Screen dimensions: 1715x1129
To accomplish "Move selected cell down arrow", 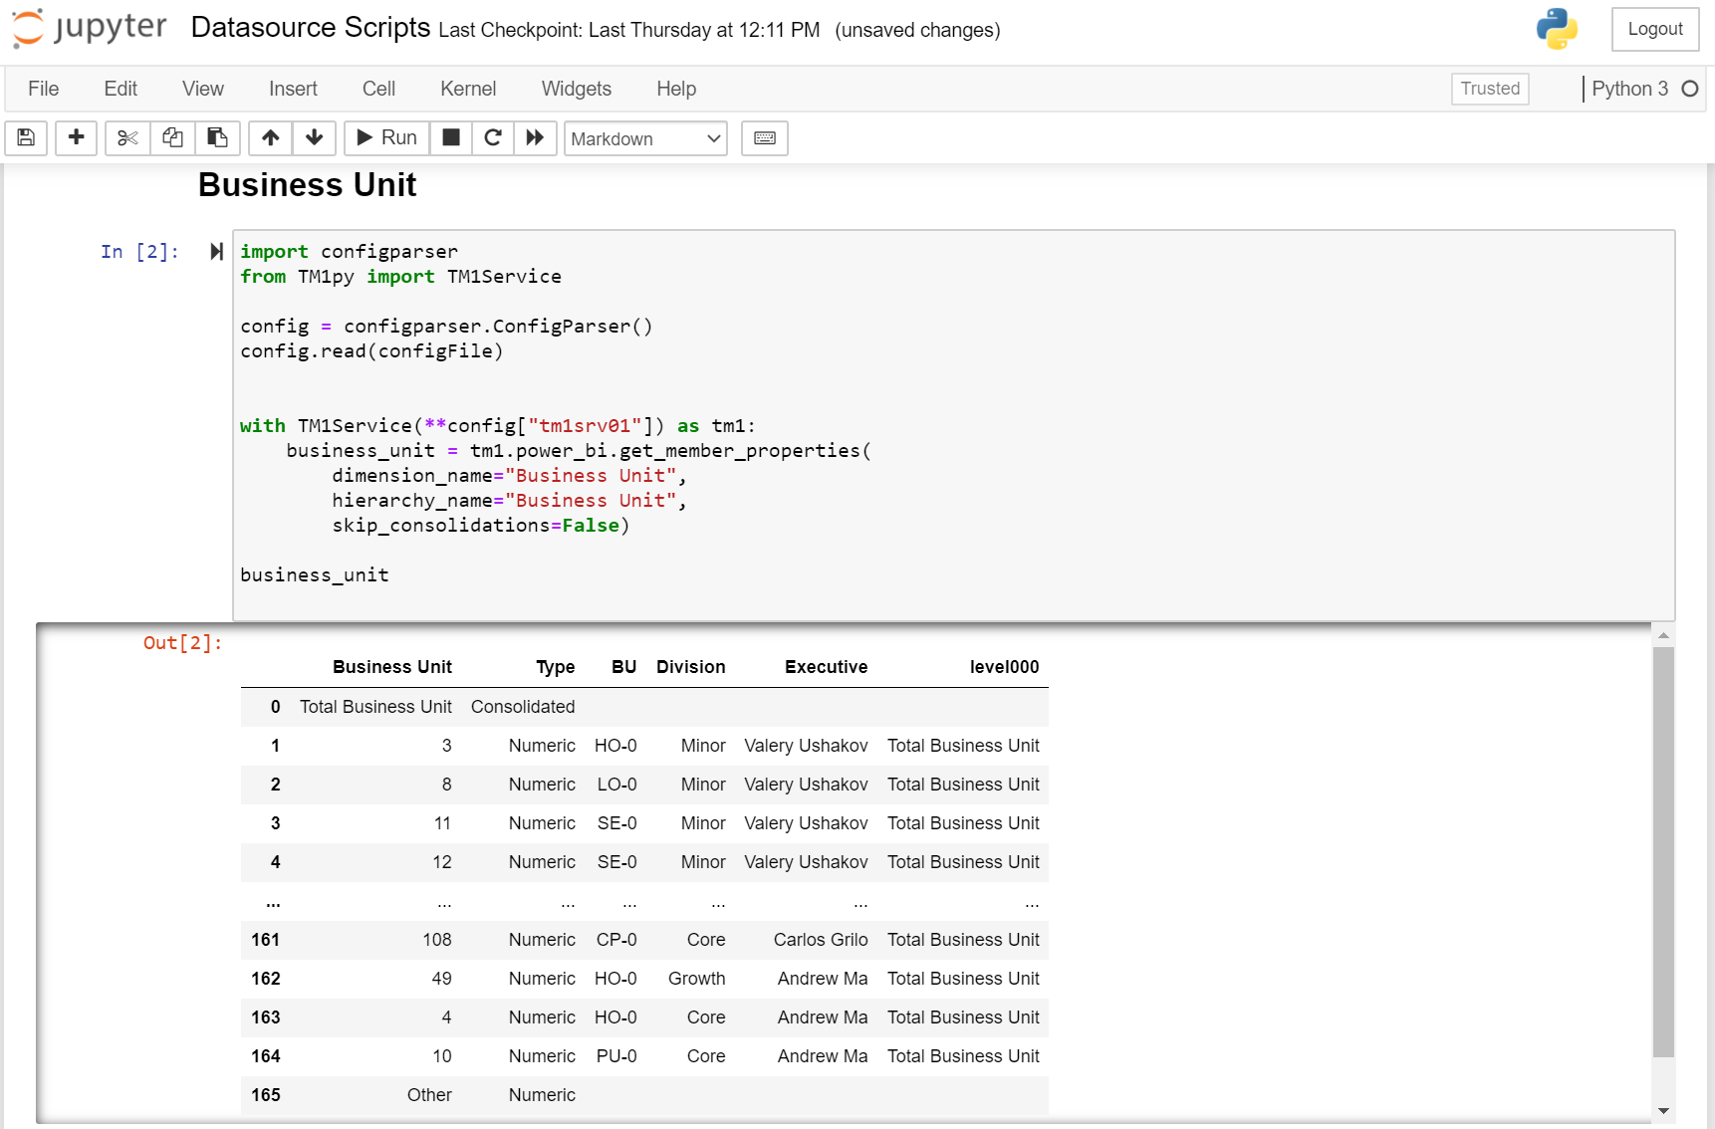I will tap(314, 138).
